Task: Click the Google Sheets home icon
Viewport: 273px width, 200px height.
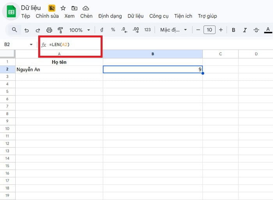Action: click(11, 12)
